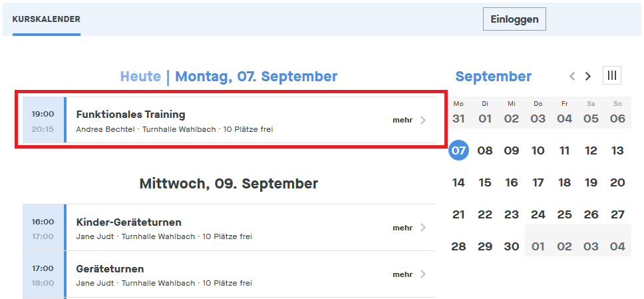The height and width of the screenshot is (299, 644).
Task: Go to previous month in calendar
Action: (572, 77)
